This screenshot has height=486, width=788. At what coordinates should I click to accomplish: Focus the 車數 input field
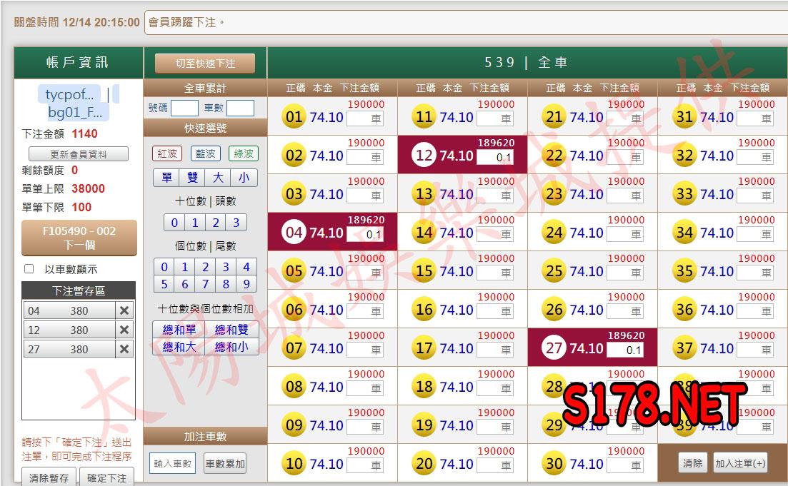(x=240, y=108)
